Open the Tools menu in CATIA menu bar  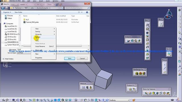[x=48, y=1]
